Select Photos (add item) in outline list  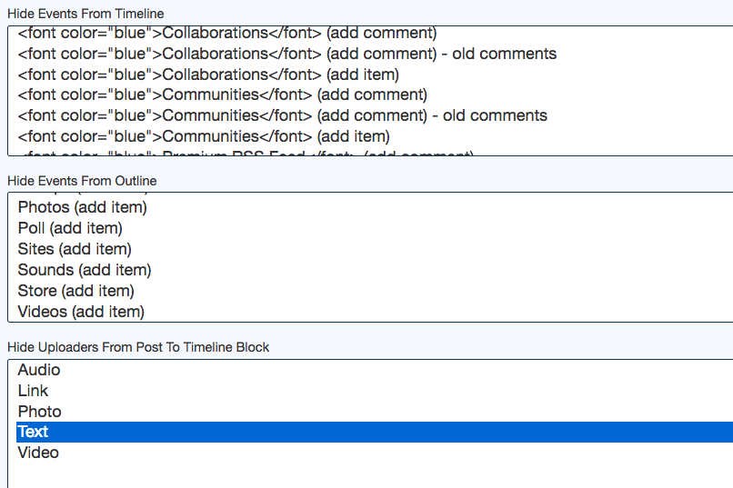click(x=82, y=207)
